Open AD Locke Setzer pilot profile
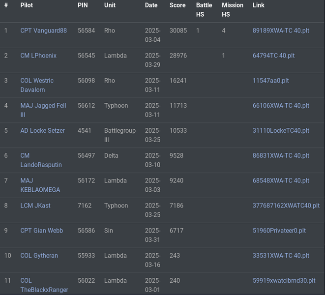325x295 pixels. [x=42, y=131]
